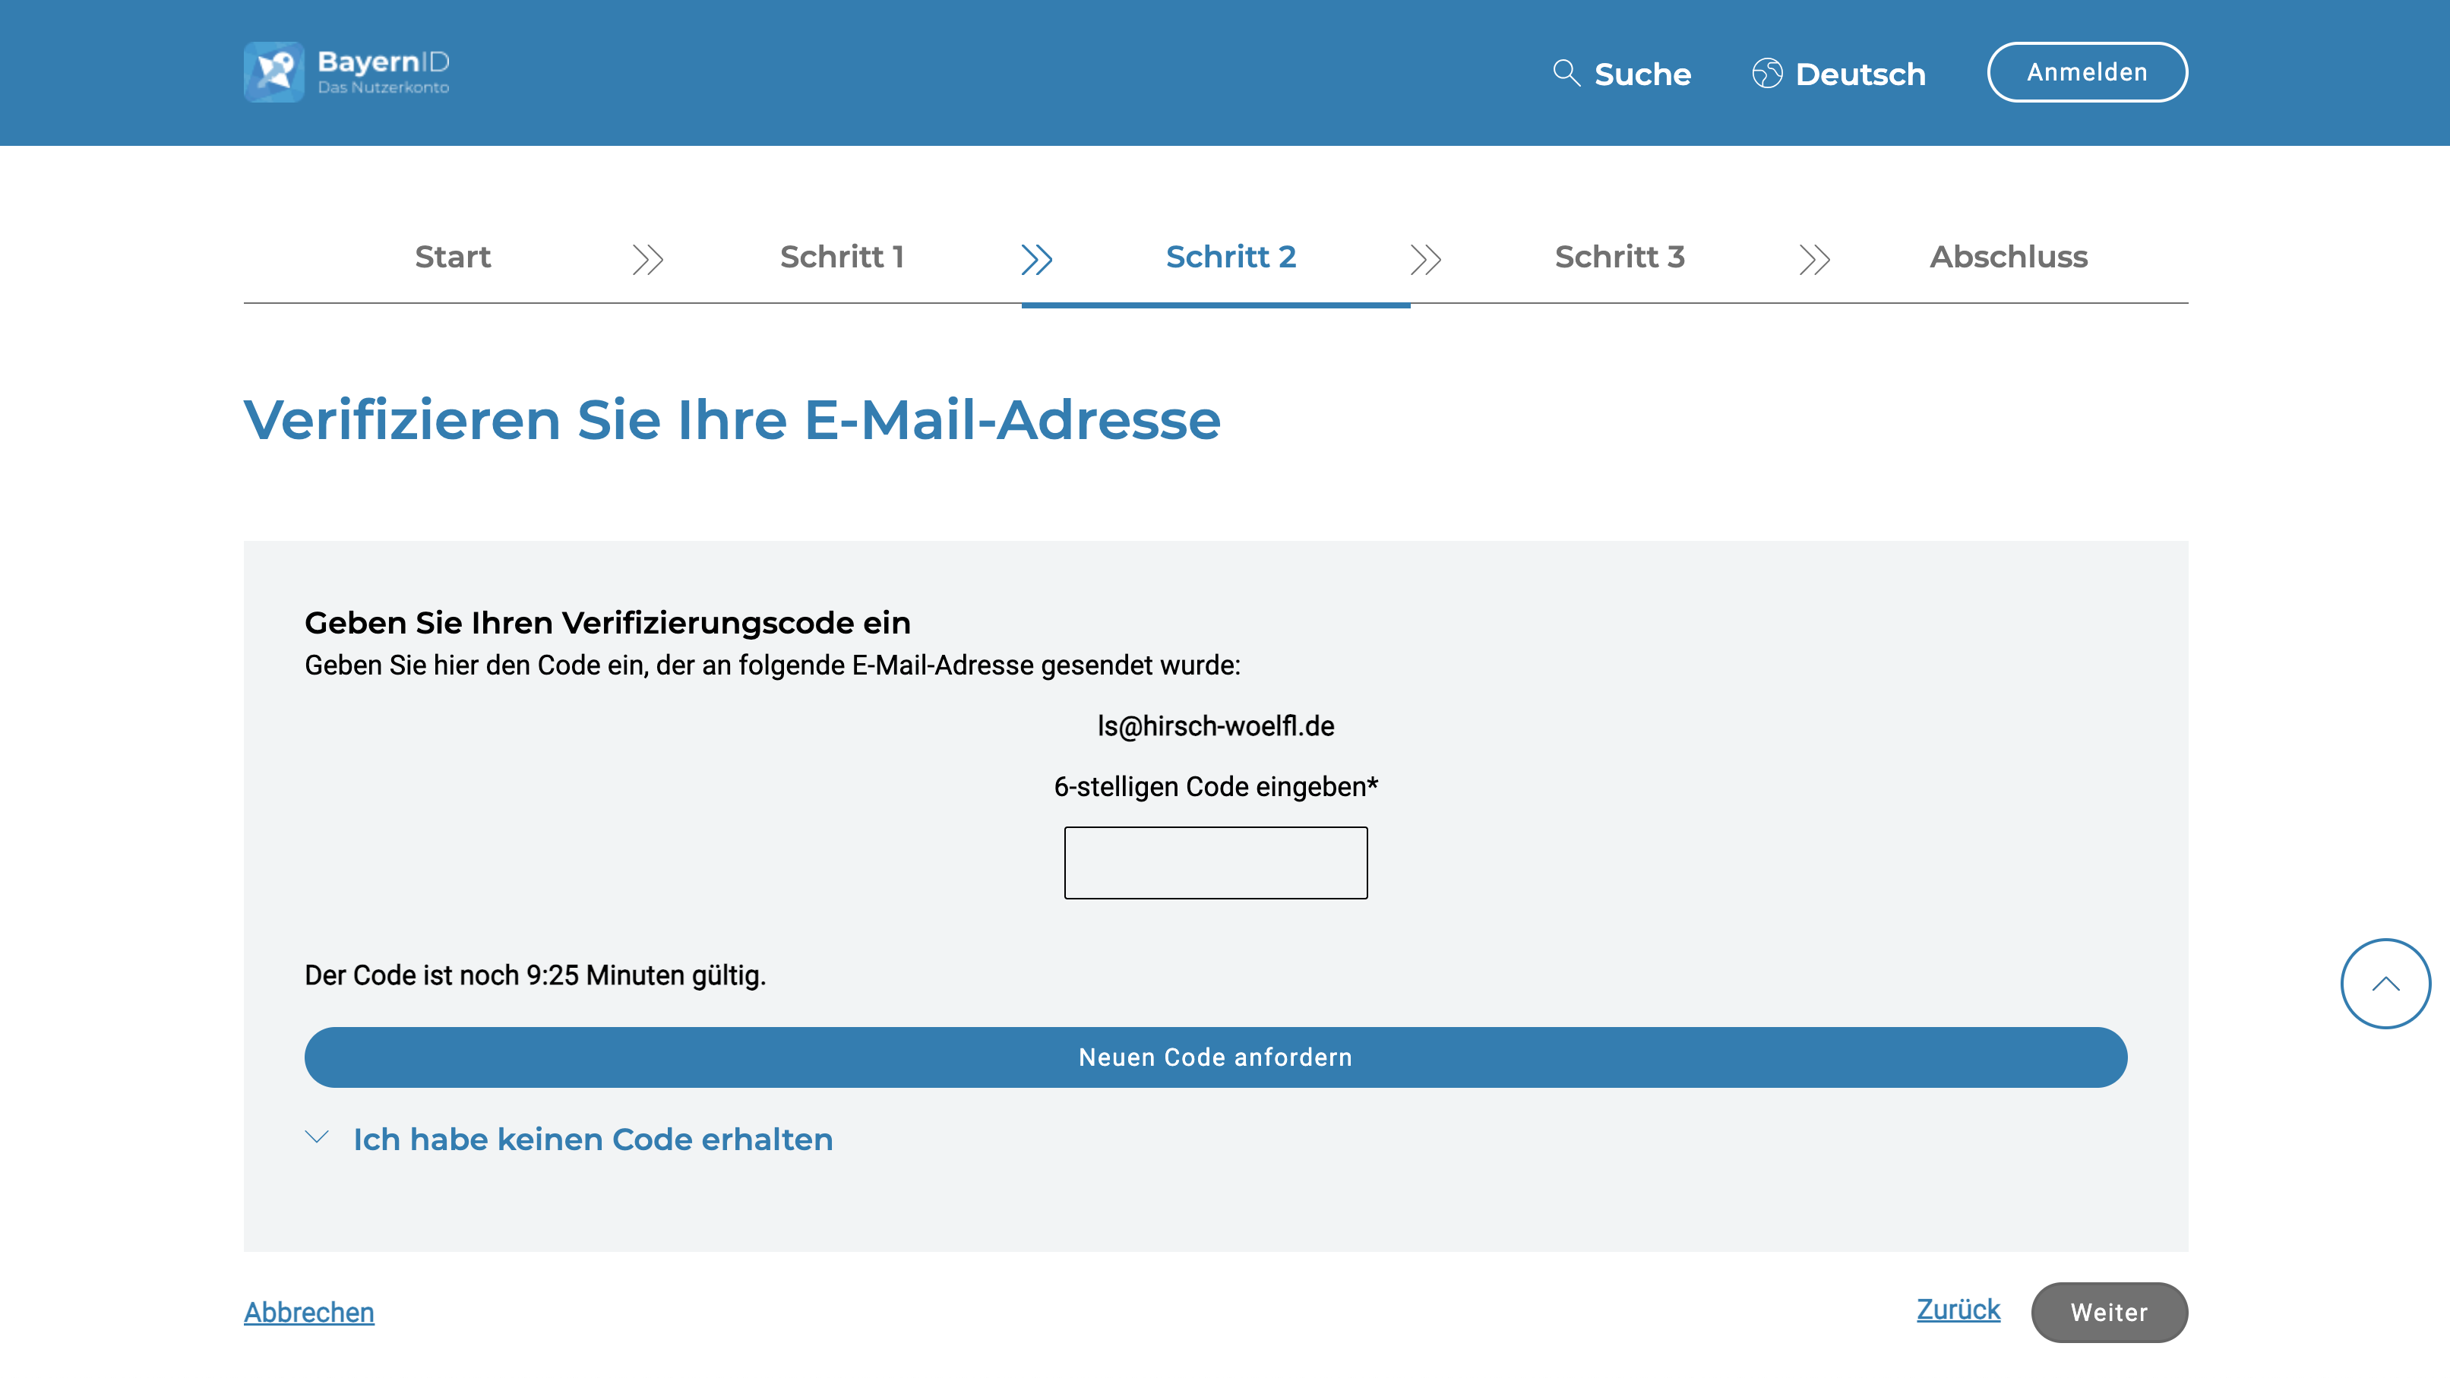Click Neuen Code anfordern button
The width and height of the screenshot is (2450, 1378).
pyautogui.click(x=1216, y=1057)
